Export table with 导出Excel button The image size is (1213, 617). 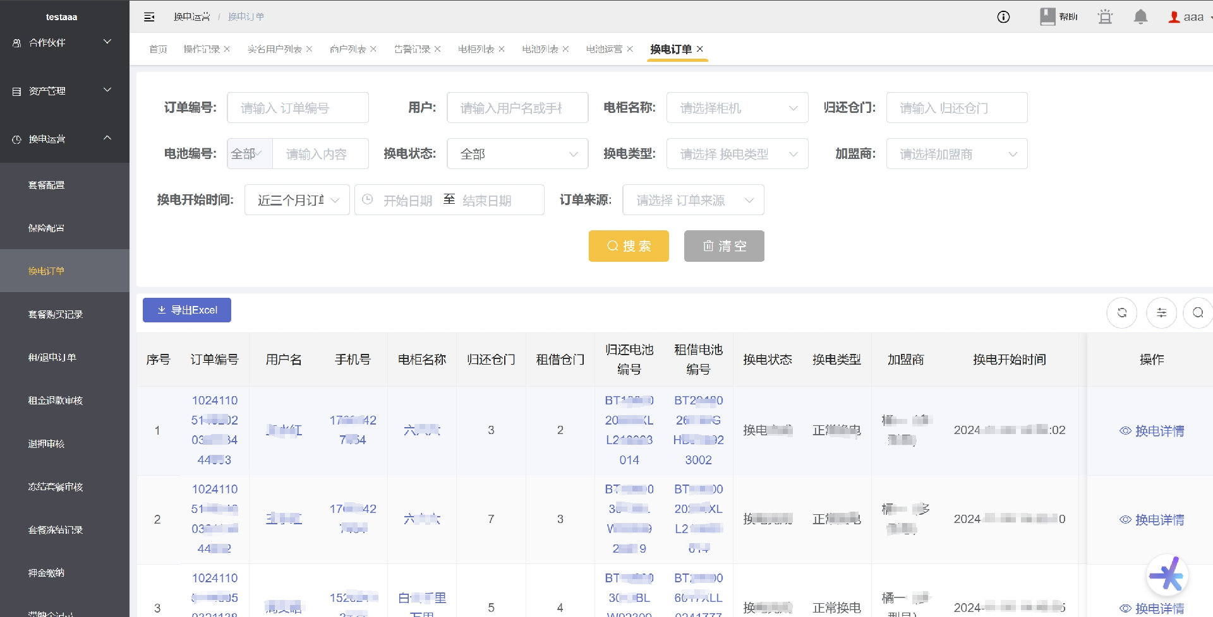[187, 310]
